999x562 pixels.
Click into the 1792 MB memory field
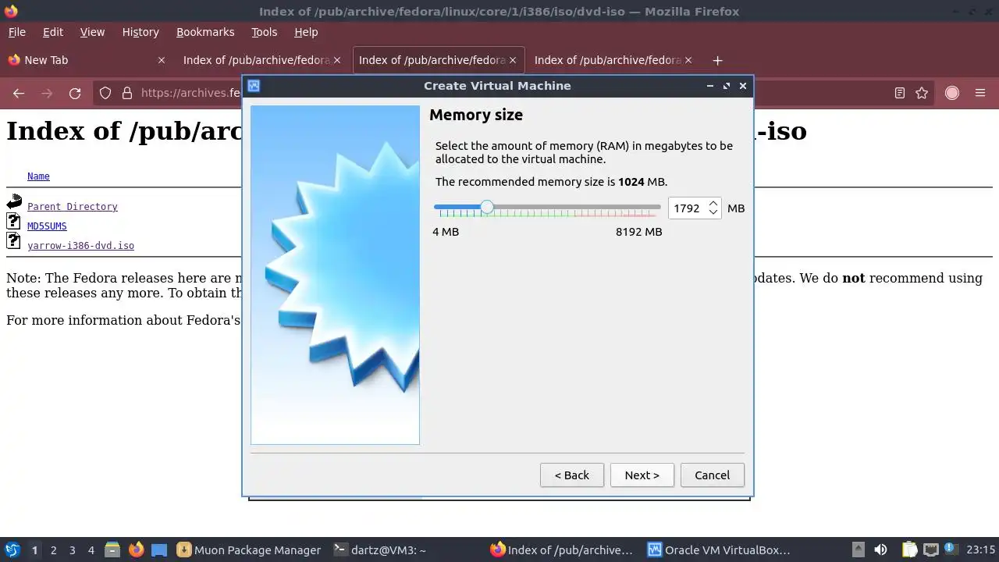688,208
